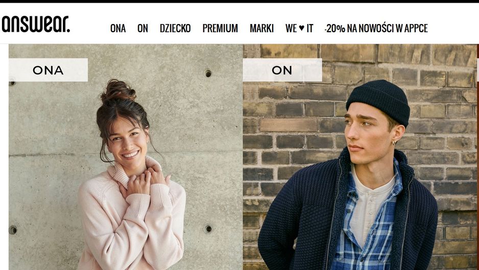Open the DZIECKO navigation category
The width and height of the screenshot is (479, 270).
coord(175,29)
